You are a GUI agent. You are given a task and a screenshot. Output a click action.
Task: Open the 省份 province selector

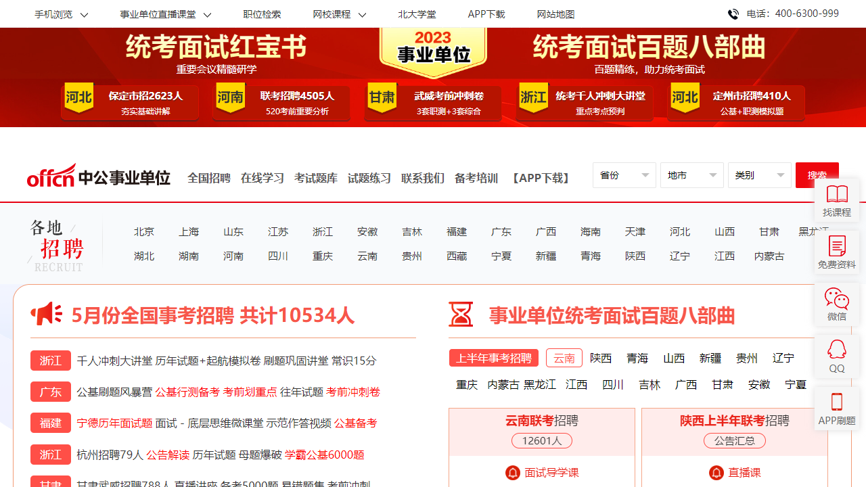(x=624, y=175)
